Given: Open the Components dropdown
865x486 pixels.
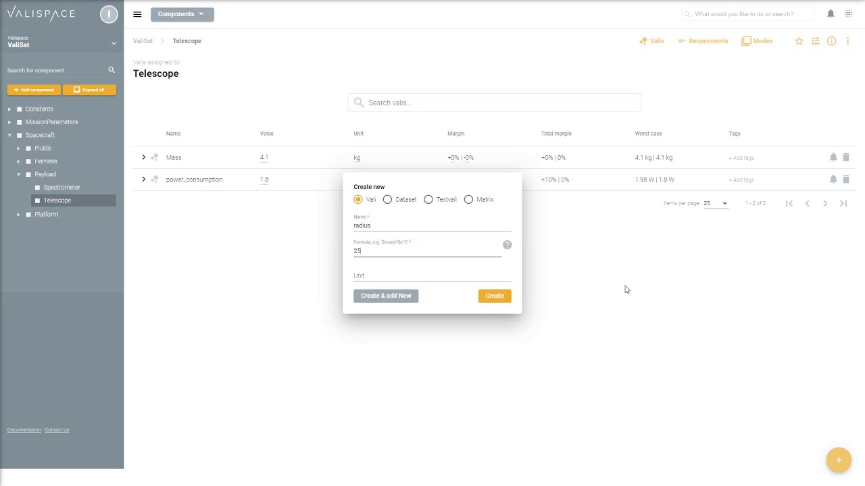Looking at the screenshot, I should [x=182, y=14].
